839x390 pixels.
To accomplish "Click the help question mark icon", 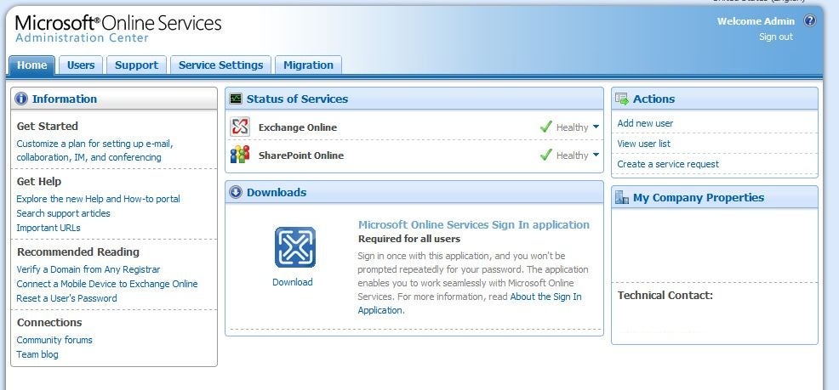I will [810, 21].
